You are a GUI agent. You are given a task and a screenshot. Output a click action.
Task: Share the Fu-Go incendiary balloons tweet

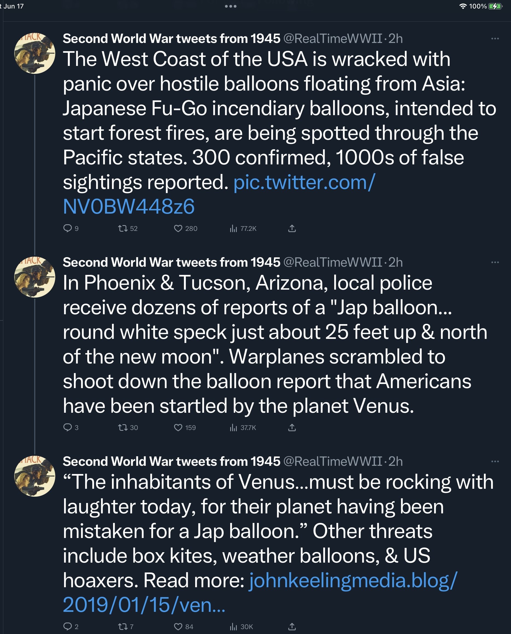[x=292, y=228]
